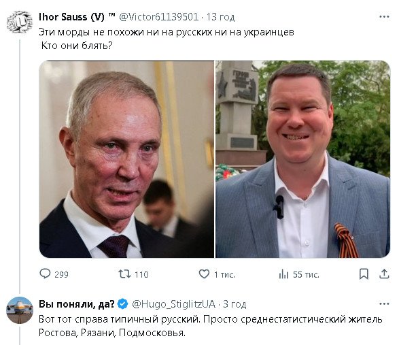Image resolution: width=399 pixels, height=345 pixels.
Task: Like the tweet via the heart icon
Action: coord(204,274)
